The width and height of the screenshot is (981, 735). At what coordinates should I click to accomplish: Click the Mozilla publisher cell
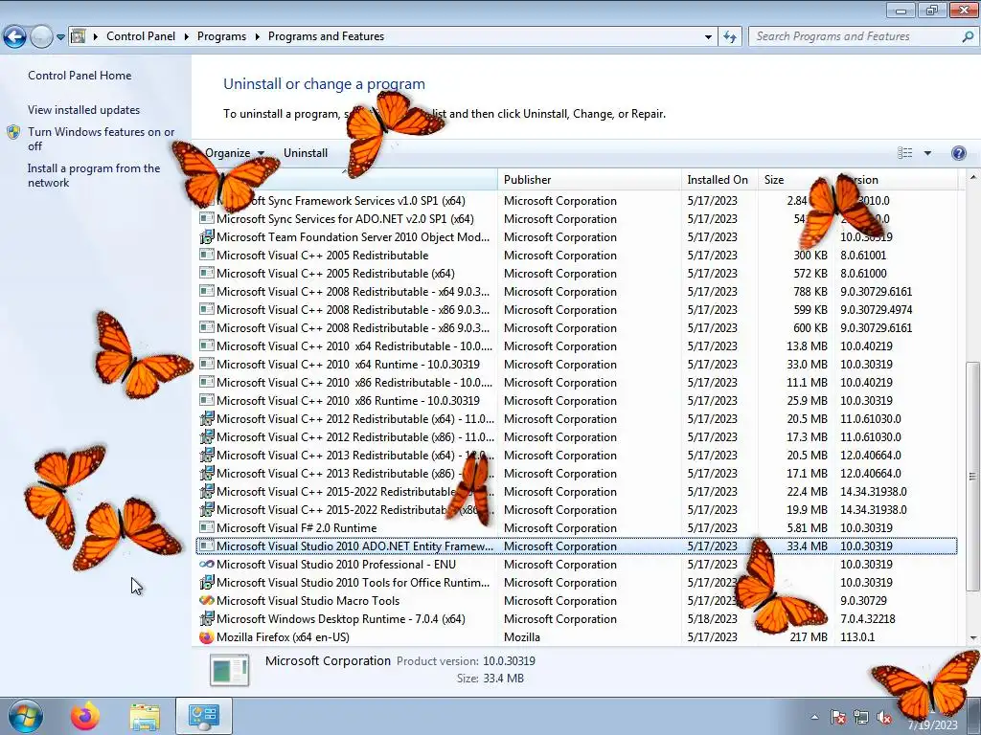(522, 637)
